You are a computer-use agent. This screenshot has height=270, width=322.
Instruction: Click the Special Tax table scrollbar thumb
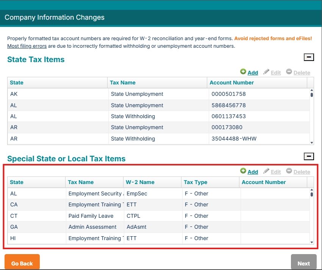click(x=312, y=194)
